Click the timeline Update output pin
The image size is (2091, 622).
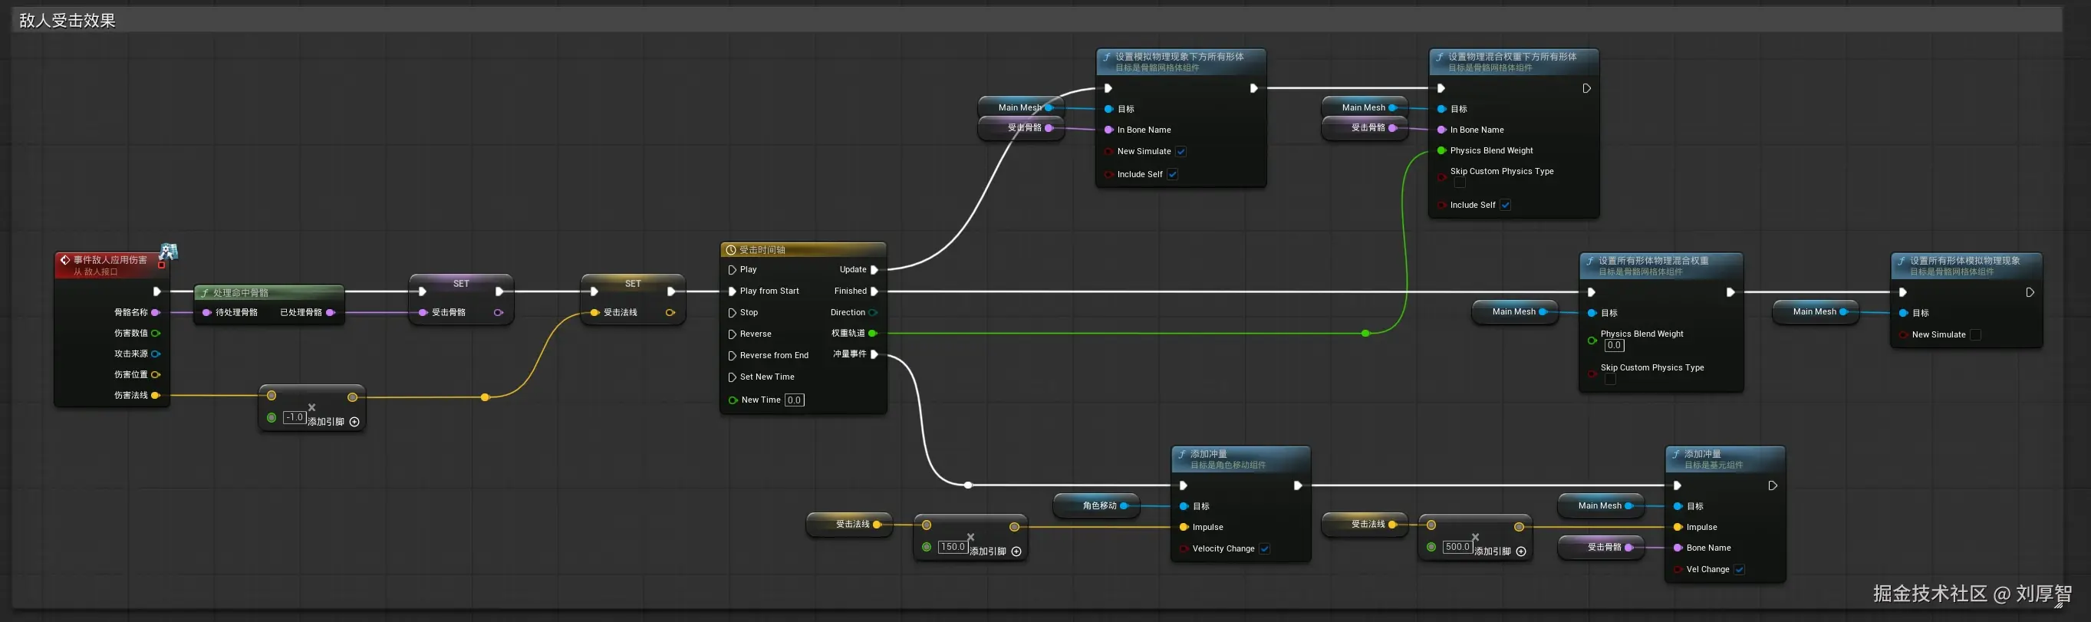[x=874, y=270]
